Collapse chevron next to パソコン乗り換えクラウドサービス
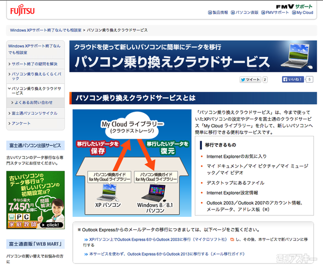 tap(9, 89)
